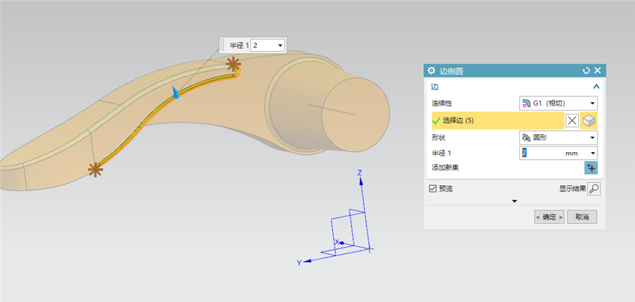635x302 pixels.
Task: Reset the 边倒圆 dialog
Action: click(586, 71)
